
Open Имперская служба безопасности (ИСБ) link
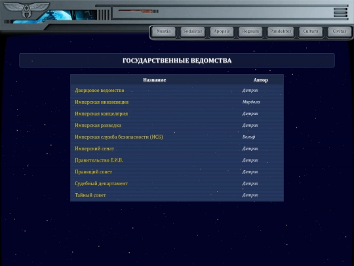[x=119, y=137]
